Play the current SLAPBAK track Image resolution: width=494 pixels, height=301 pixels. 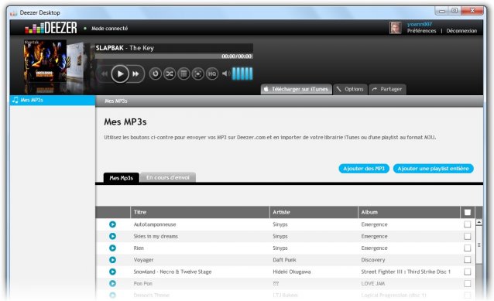click(x=120, y=74)
